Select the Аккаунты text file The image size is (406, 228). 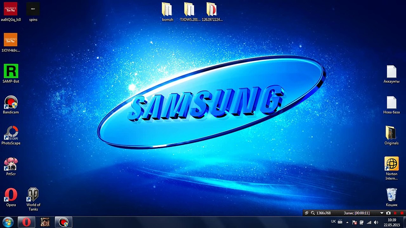pos(391,74)
